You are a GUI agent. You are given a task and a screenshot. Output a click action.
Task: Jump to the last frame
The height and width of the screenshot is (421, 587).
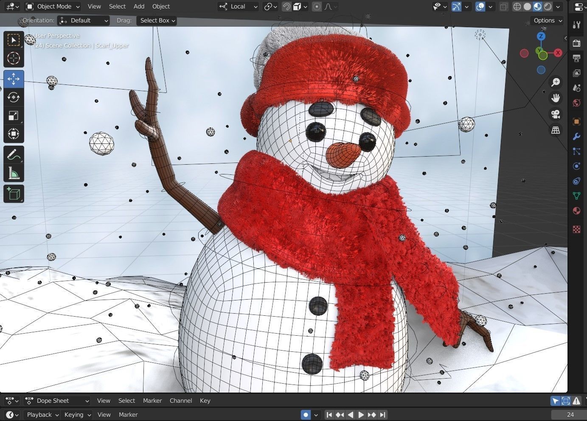(383, 415)
